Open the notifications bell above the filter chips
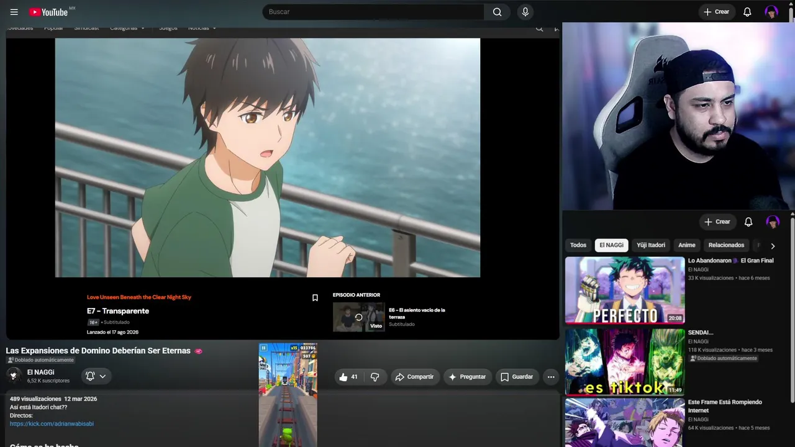The height and width of the screenshot is (447, 795). tap(748, 222)
